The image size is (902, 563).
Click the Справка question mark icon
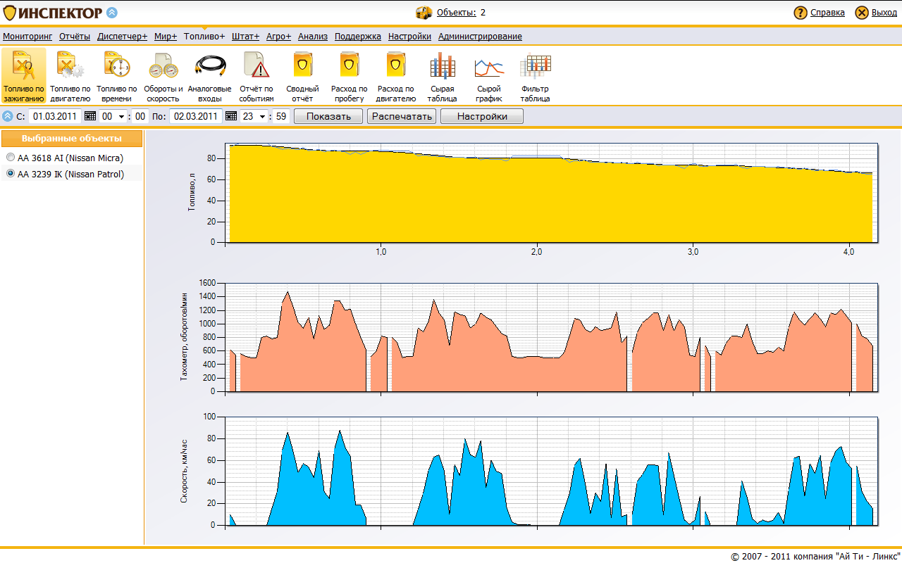coord(801,13)
